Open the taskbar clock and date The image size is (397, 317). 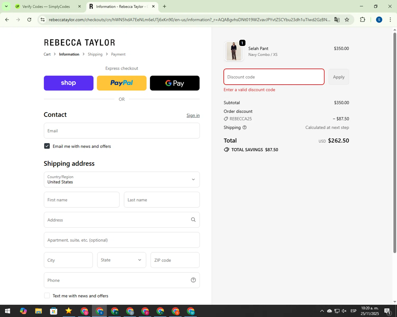(x=370, y=311)
